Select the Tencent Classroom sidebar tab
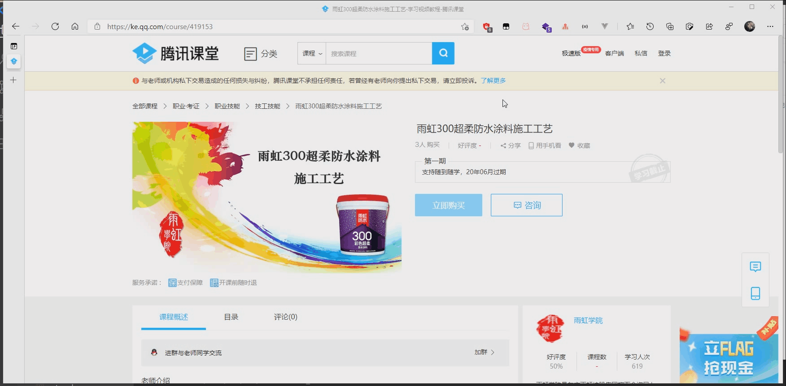The image size is (786, 386). coord(14,61)
